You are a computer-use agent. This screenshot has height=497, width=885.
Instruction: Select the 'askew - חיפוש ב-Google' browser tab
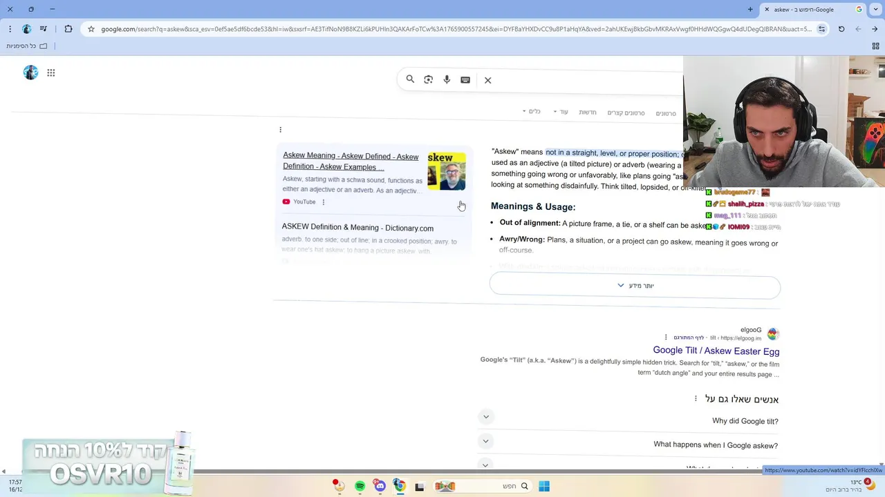[812, 10]
